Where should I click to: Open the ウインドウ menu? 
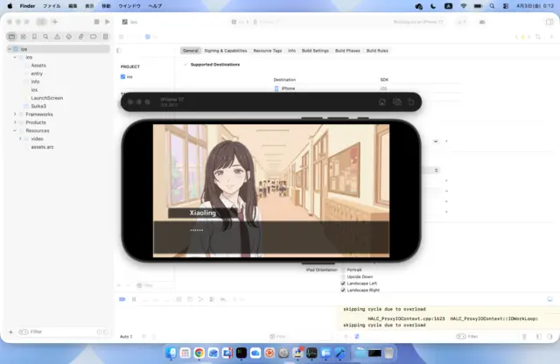(129, 6)
